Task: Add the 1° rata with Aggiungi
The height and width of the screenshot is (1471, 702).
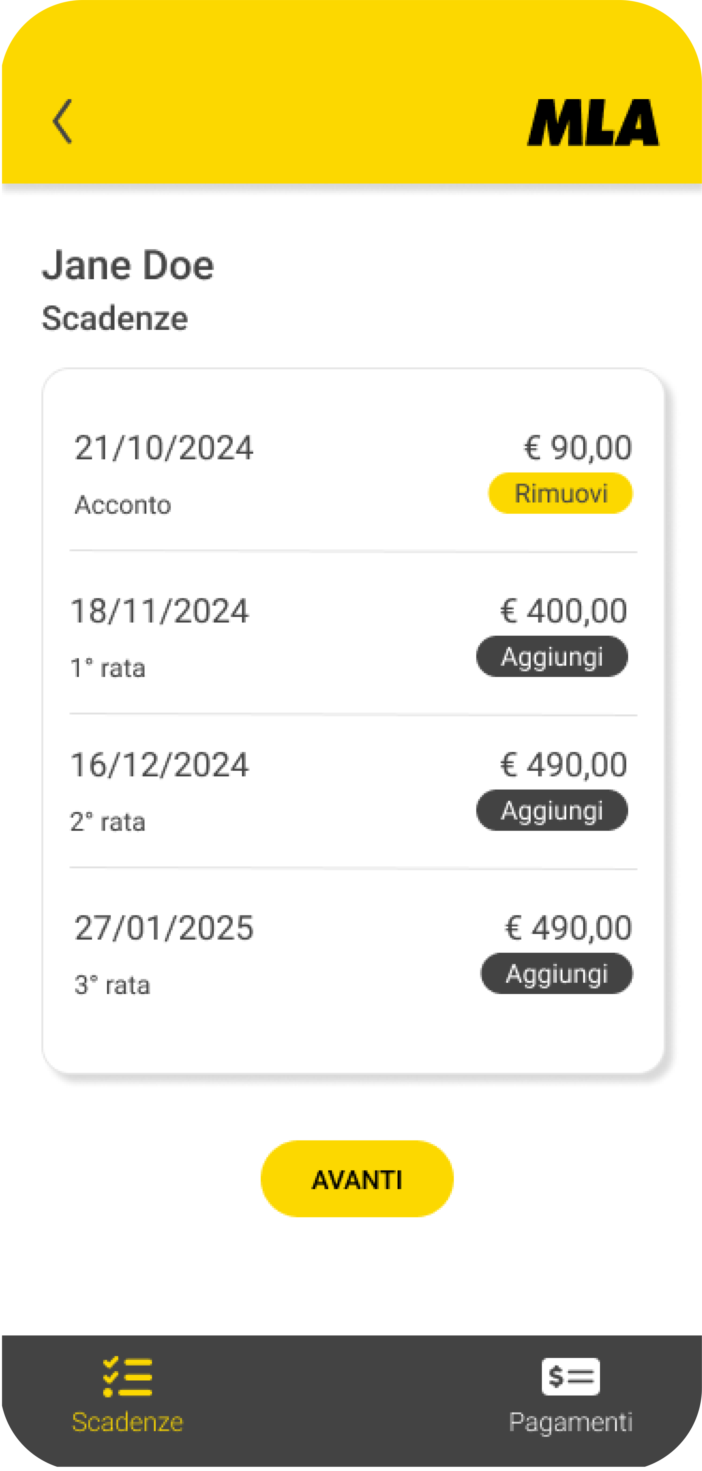Action: click(x=551, y=657)
